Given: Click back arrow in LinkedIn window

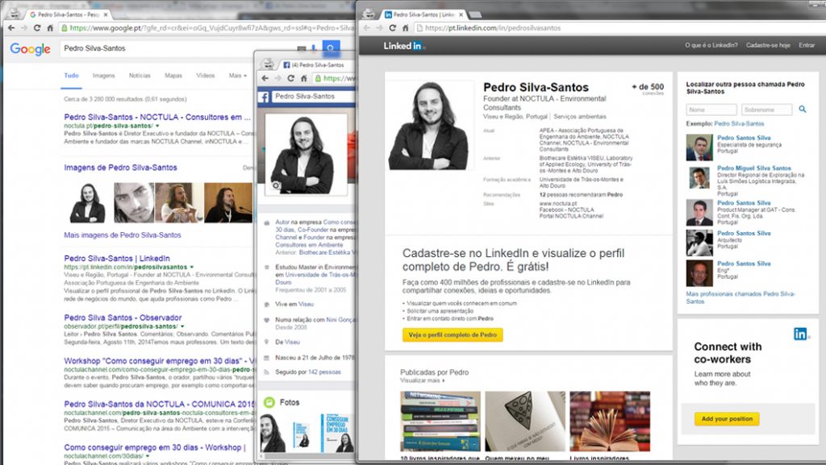Looking at the screenshot, I should click(367, 28).
